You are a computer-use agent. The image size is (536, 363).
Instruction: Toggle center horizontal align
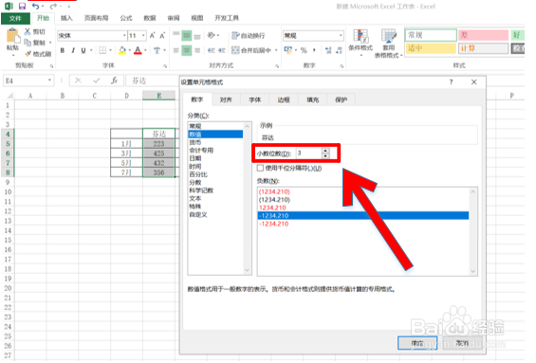coord(186,50)
